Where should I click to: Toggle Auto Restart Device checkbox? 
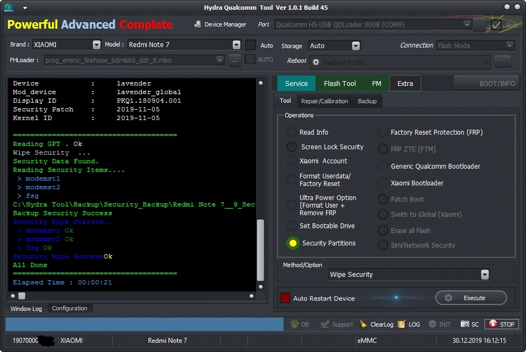[x=285, y=298]
